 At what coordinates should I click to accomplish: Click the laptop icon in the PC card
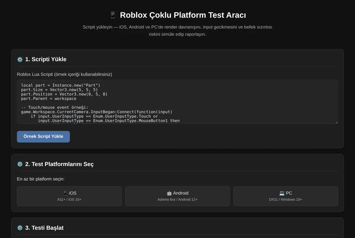[282, 193]
